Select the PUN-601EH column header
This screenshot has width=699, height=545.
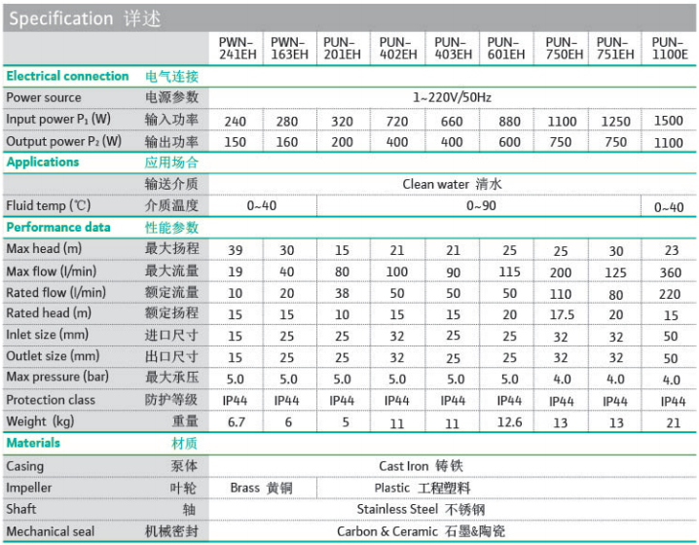(x=506, y=49)
